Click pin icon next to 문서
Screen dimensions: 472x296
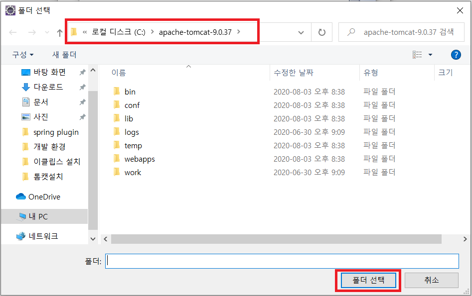[x=82, y=102]
